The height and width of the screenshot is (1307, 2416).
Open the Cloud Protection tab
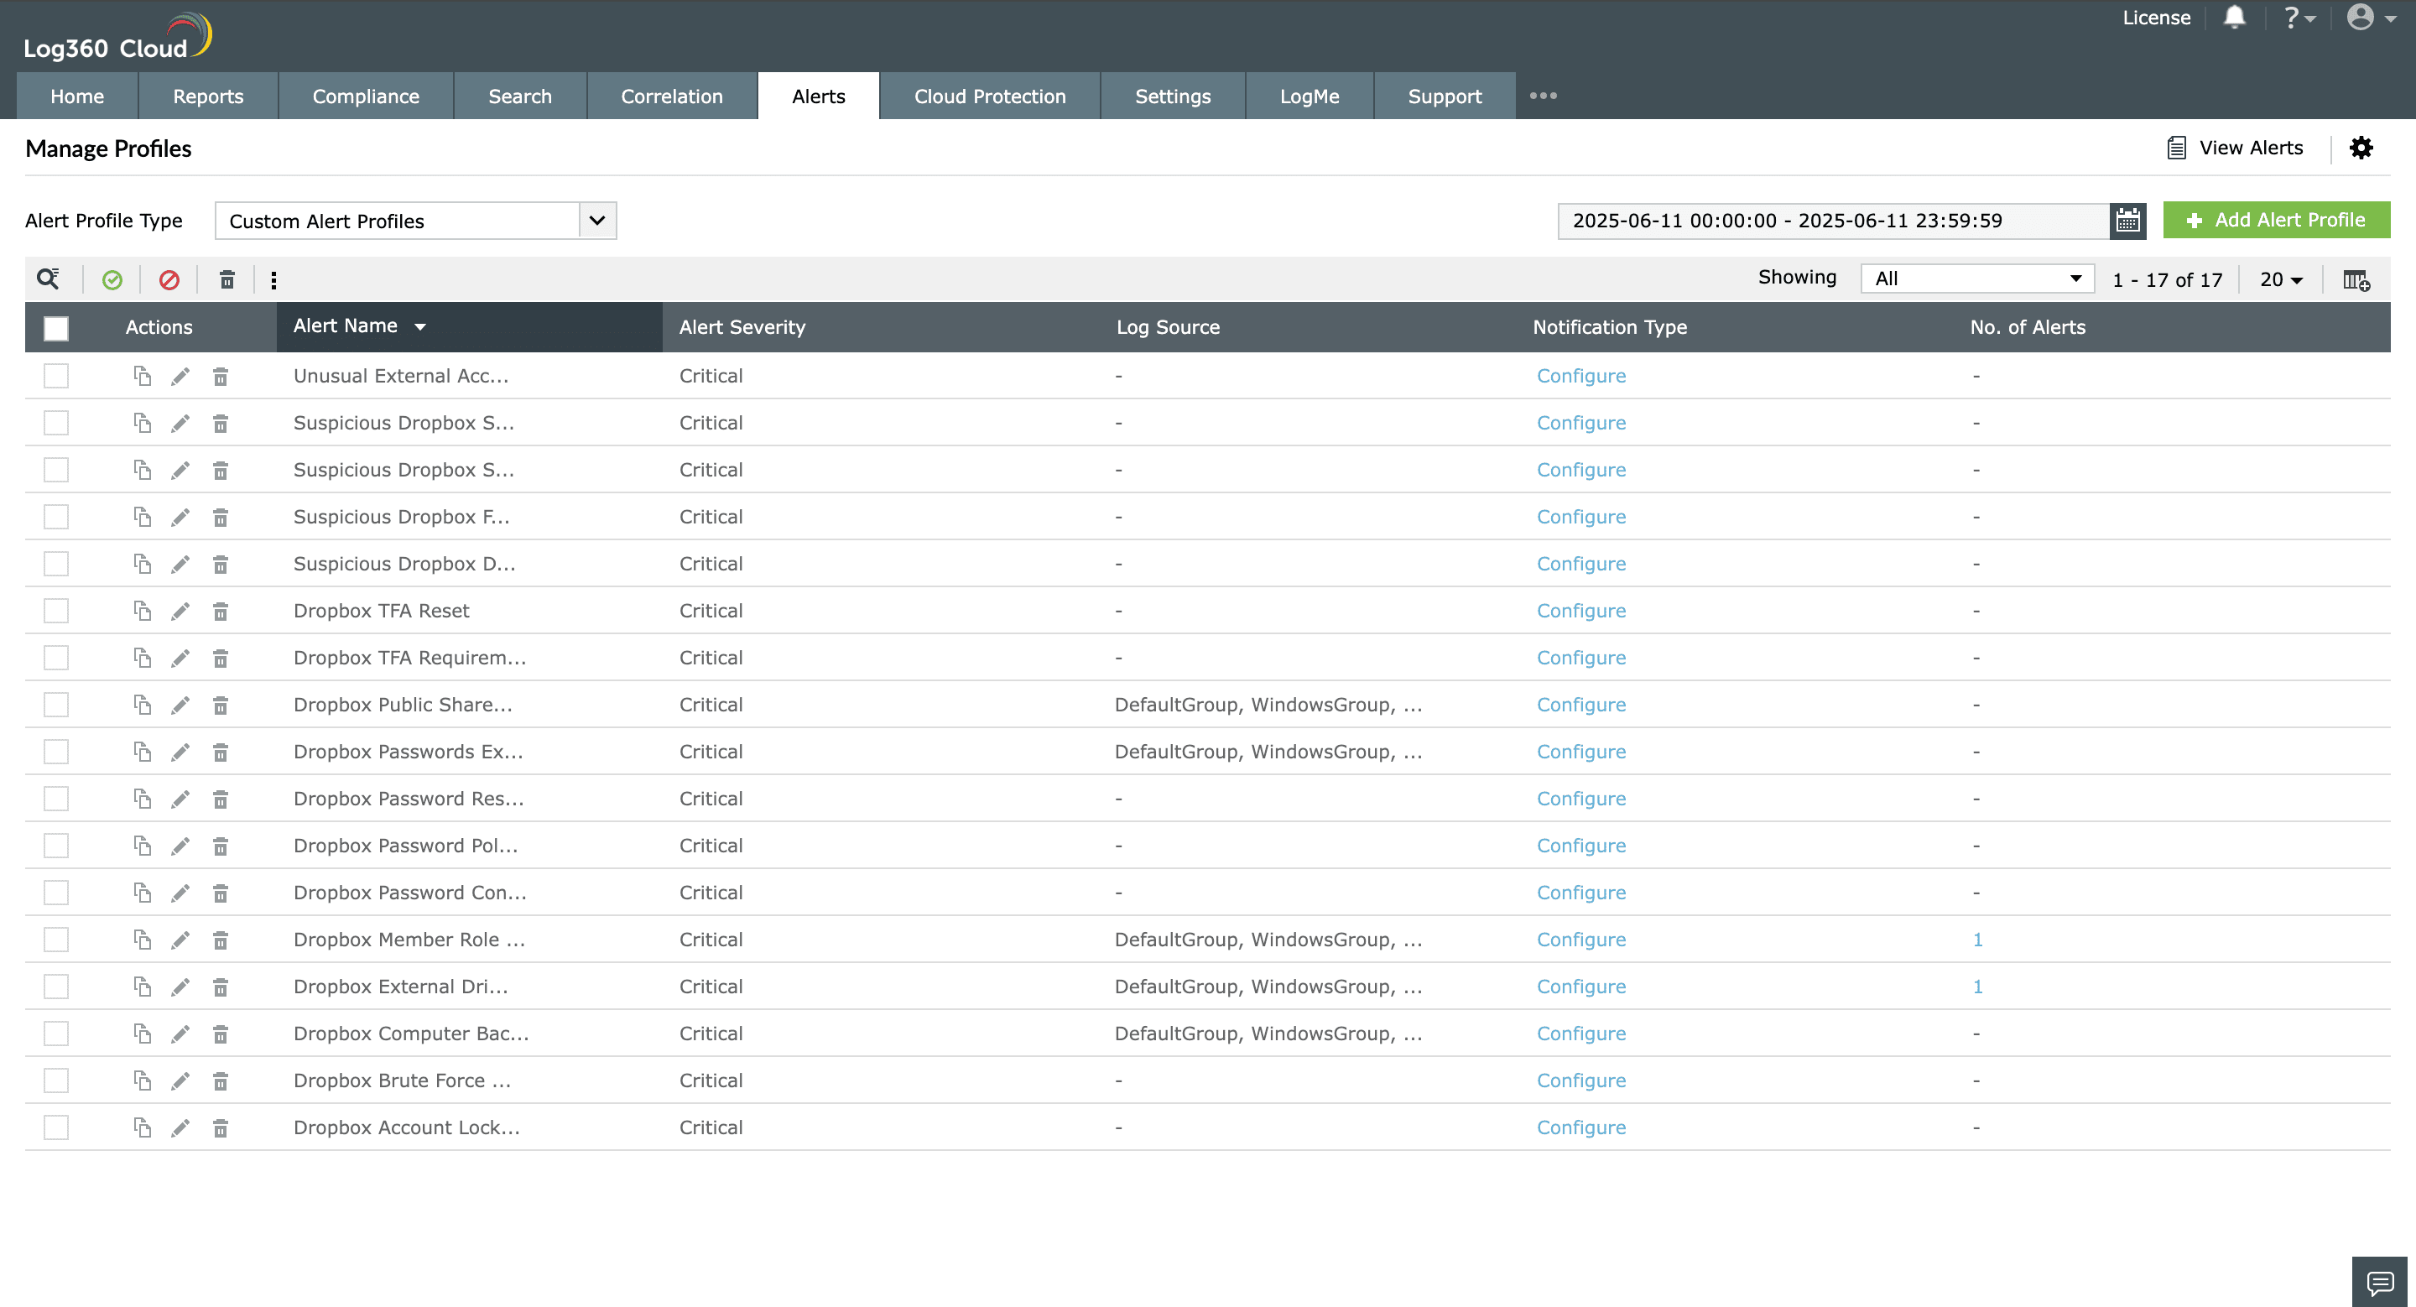[990, 96]
